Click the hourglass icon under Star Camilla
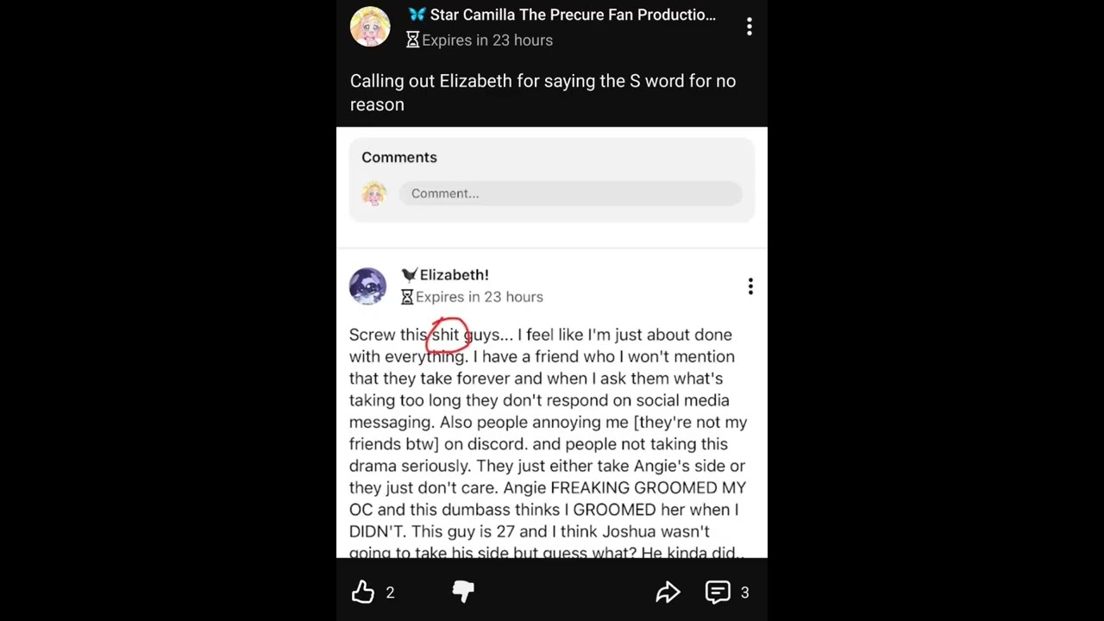The height and width of the screenshot is (621, 1104). (412, 41)
